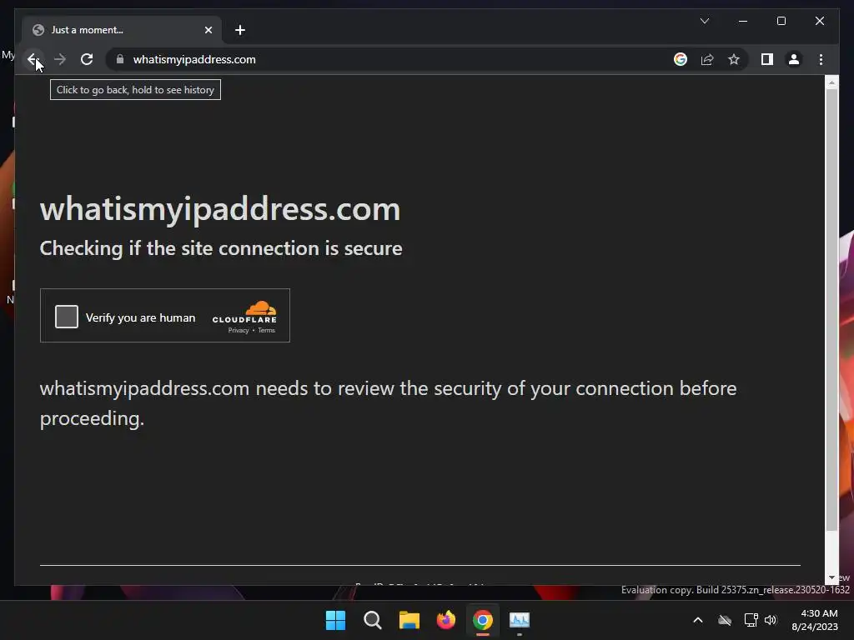Open network settings from the tray
Screen dimensions: 854x640
[x=751, y=620]
